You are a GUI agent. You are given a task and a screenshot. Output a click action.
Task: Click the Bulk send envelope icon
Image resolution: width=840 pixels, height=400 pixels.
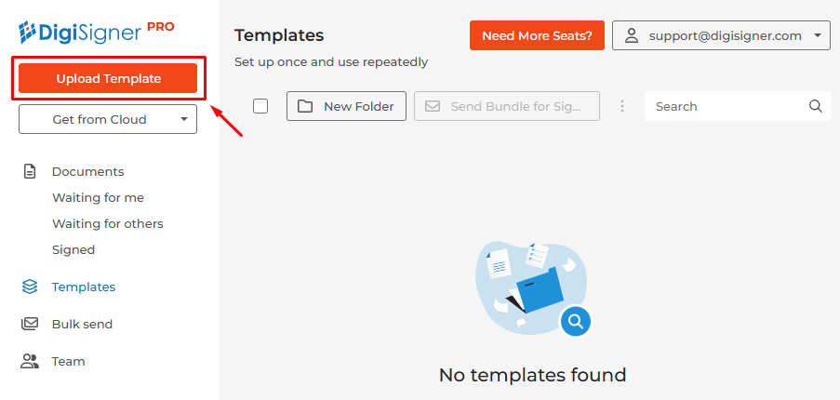point(30,324)
